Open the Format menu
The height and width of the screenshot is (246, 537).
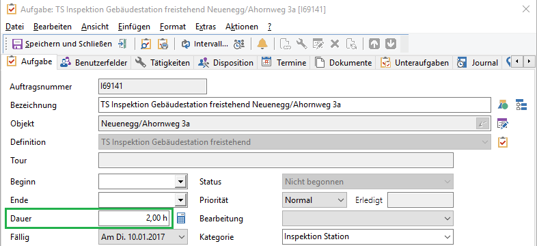[x=173, y=27]
